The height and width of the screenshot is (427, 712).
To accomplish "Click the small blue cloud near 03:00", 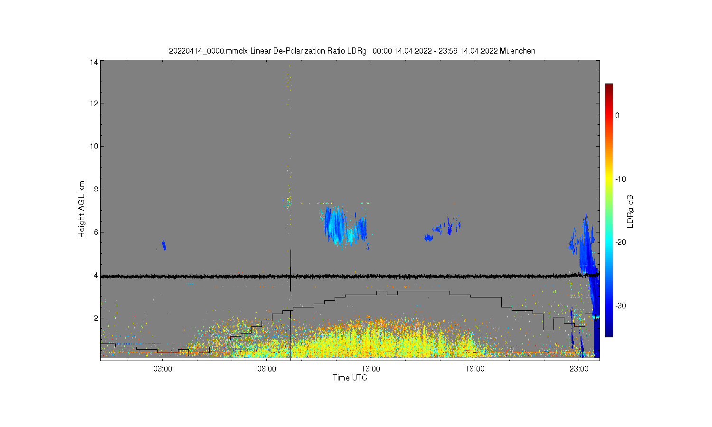I will (164, 245).
